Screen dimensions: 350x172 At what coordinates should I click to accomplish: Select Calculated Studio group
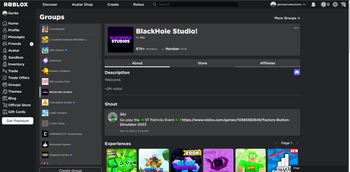tap(70, 103)
